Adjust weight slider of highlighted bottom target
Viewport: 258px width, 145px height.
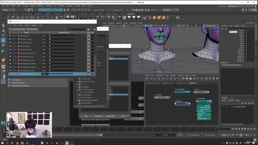(62, 74)
